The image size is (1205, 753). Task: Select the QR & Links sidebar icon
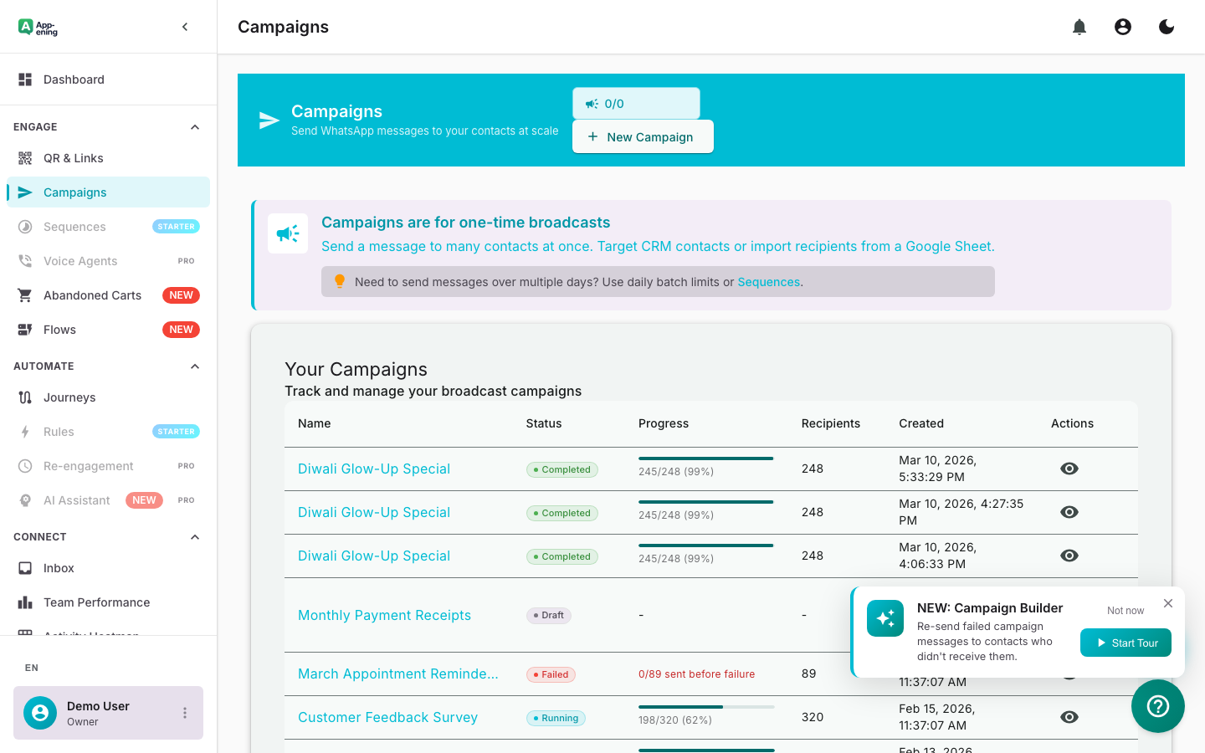pyautogui.click(x=26, y=157)
